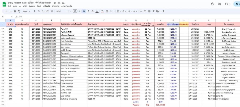
Task: Increase decimal places icon
Action: click(47, 11)
